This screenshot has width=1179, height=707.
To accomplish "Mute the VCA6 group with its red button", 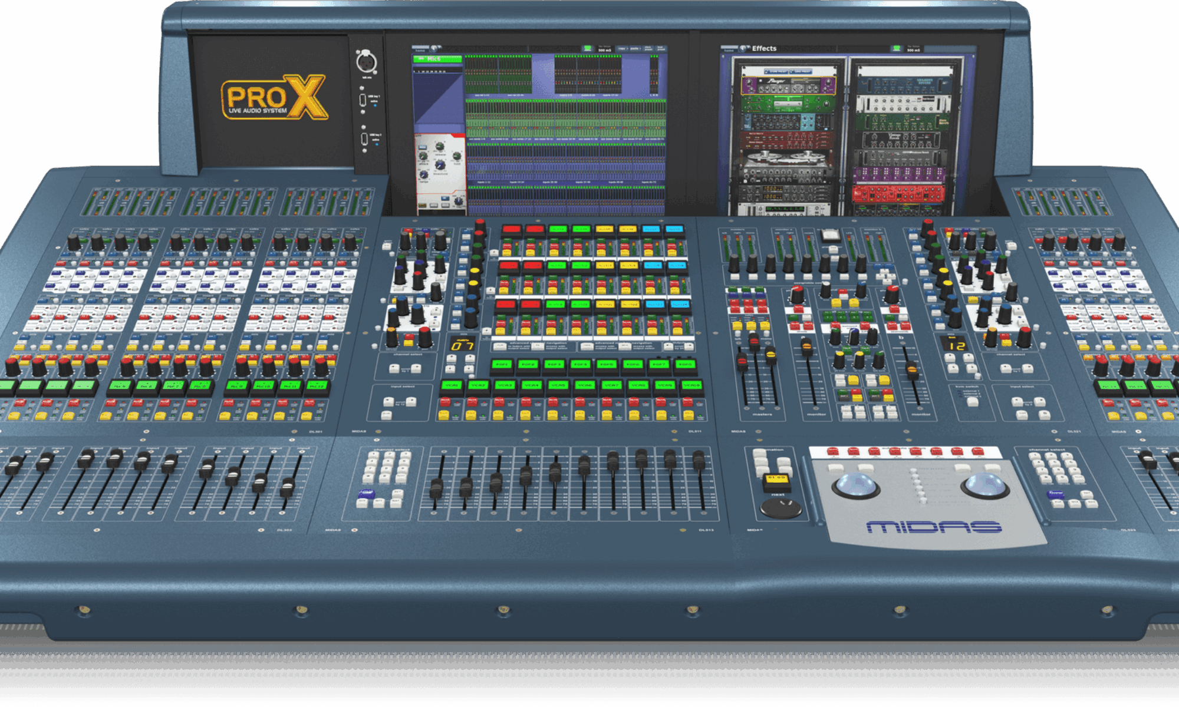I will pos(580,402).
